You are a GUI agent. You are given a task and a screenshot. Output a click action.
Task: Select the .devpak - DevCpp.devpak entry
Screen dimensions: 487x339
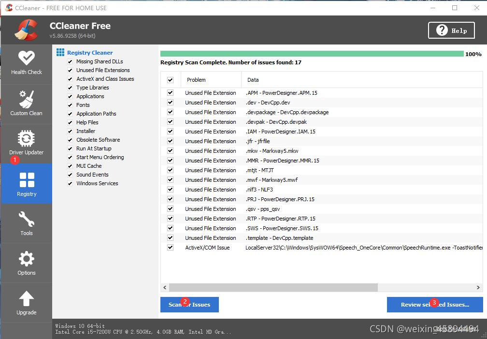[276, 122]
